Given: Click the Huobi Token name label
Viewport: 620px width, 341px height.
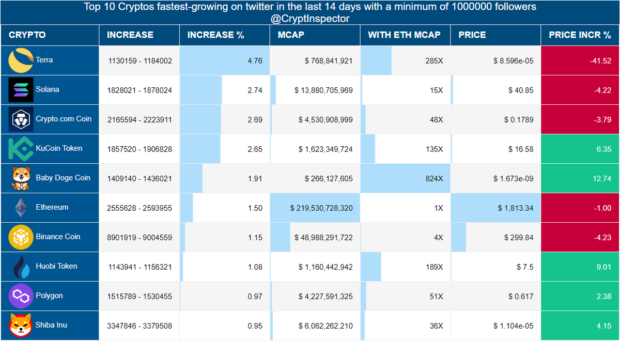Looking at the screenshot, I should pos(57,266).
